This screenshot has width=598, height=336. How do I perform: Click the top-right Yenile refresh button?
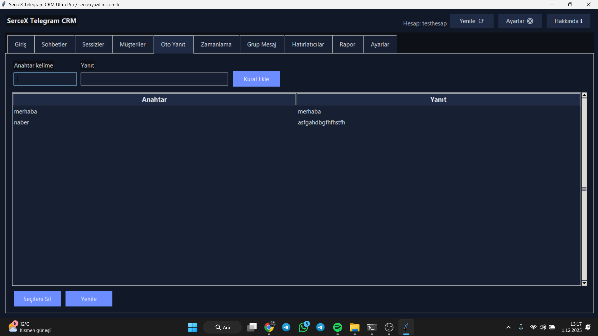[x=471, y=21]
